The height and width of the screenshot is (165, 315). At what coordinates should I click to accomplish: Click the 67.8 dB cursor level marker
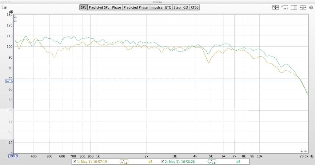pyautogui.click(x=9, y=81)
